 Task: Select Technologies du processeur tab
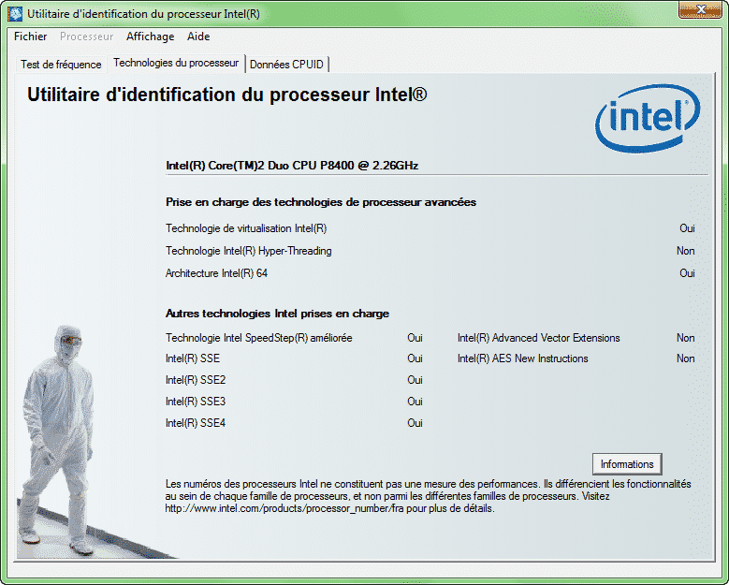176,63
